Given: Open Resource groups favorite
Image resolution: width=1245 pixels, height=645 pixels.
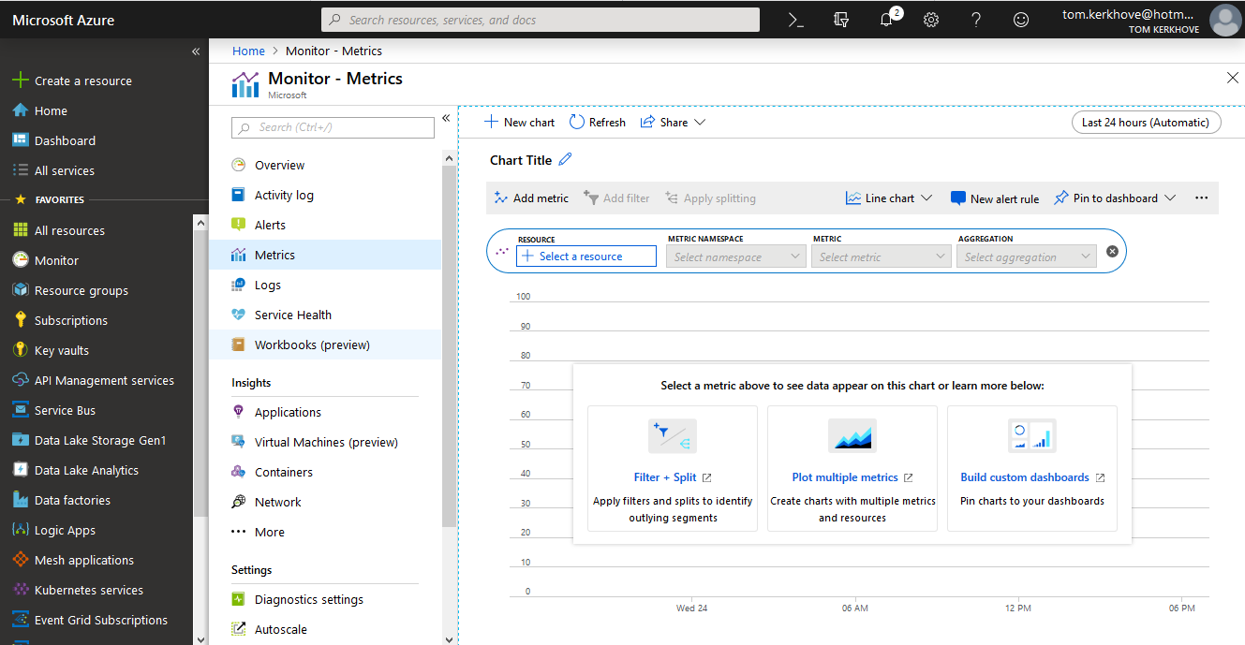Looking at the screenshot, I should point(96,290).
